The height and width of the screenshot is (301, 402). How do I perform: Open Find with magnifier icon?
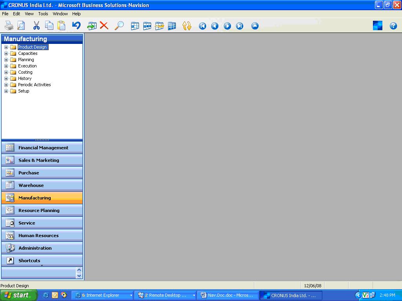tap(119, 25)
